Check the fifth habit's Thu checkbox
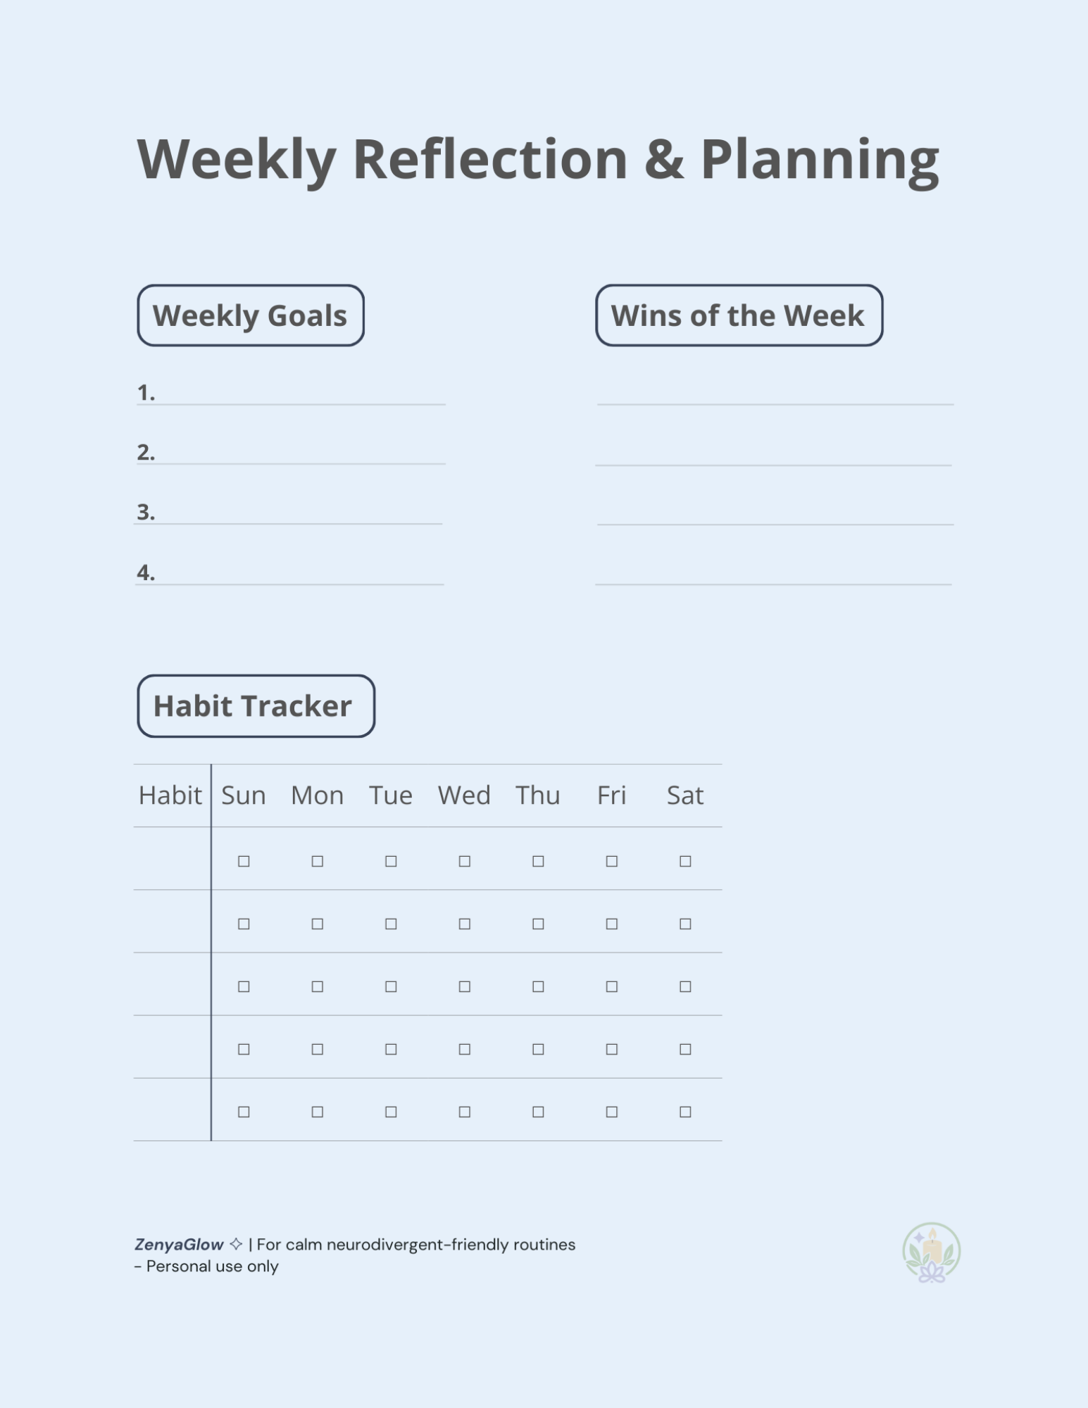 click(x=538, y=1112)
